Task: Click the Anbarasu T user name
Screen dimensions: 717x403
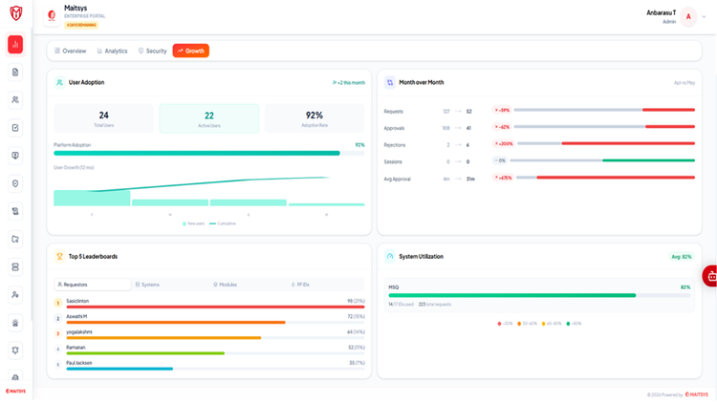Action: [661, 12]
